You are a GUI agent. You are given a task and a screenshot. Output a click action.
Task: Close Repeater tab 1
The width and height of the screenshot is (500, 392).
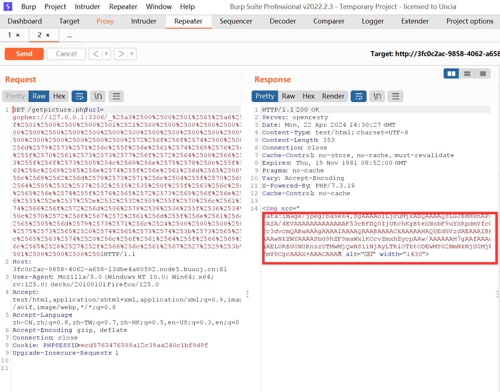click(18, 35)
